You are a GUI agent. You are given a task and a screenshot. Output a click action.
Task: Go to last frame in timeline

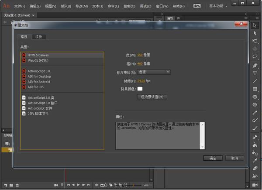(89, 185)
